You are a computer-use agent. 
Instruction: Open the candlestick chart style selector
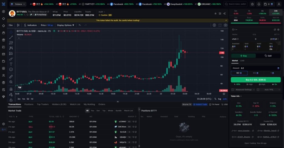[18, 25]
